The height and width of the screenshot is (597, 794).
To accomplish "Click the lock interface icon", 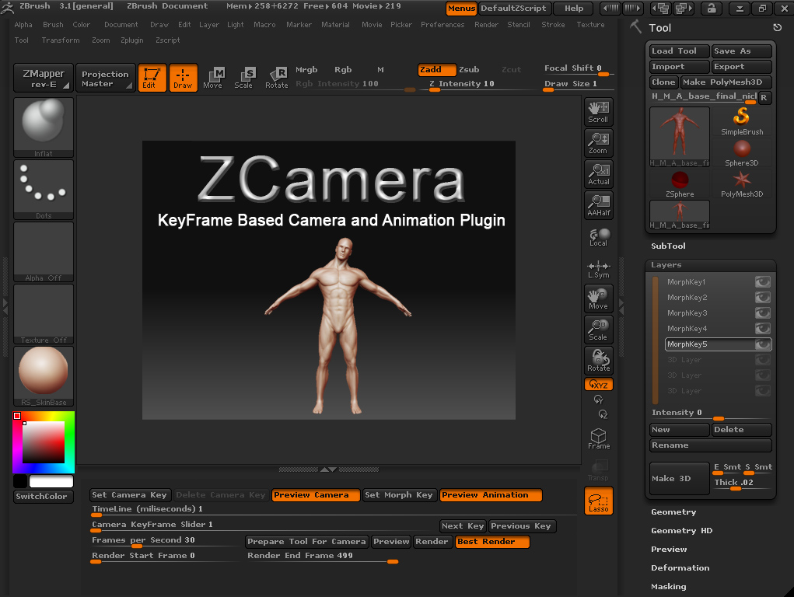I will click(712, 8).
